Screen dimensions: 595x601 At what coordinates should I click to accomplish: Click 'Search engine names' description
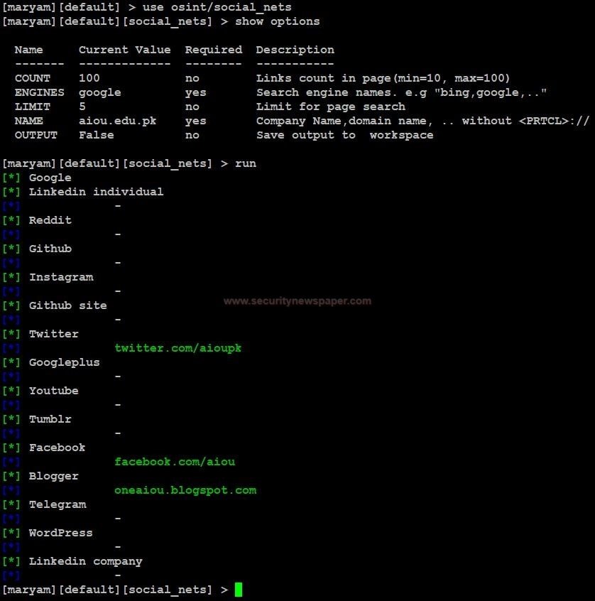[402, 93]
